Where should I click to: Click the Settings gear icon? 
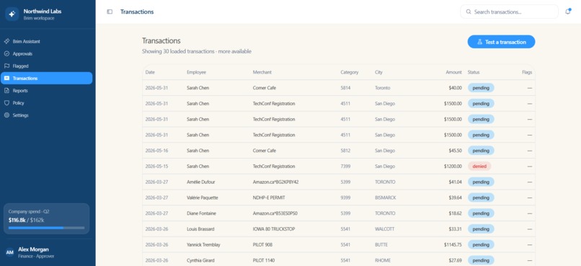[x=6, y=115]
